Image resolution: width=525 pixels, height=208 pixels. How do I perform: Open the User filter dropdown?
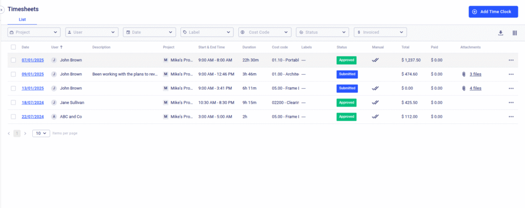click(x=92, y=32)
